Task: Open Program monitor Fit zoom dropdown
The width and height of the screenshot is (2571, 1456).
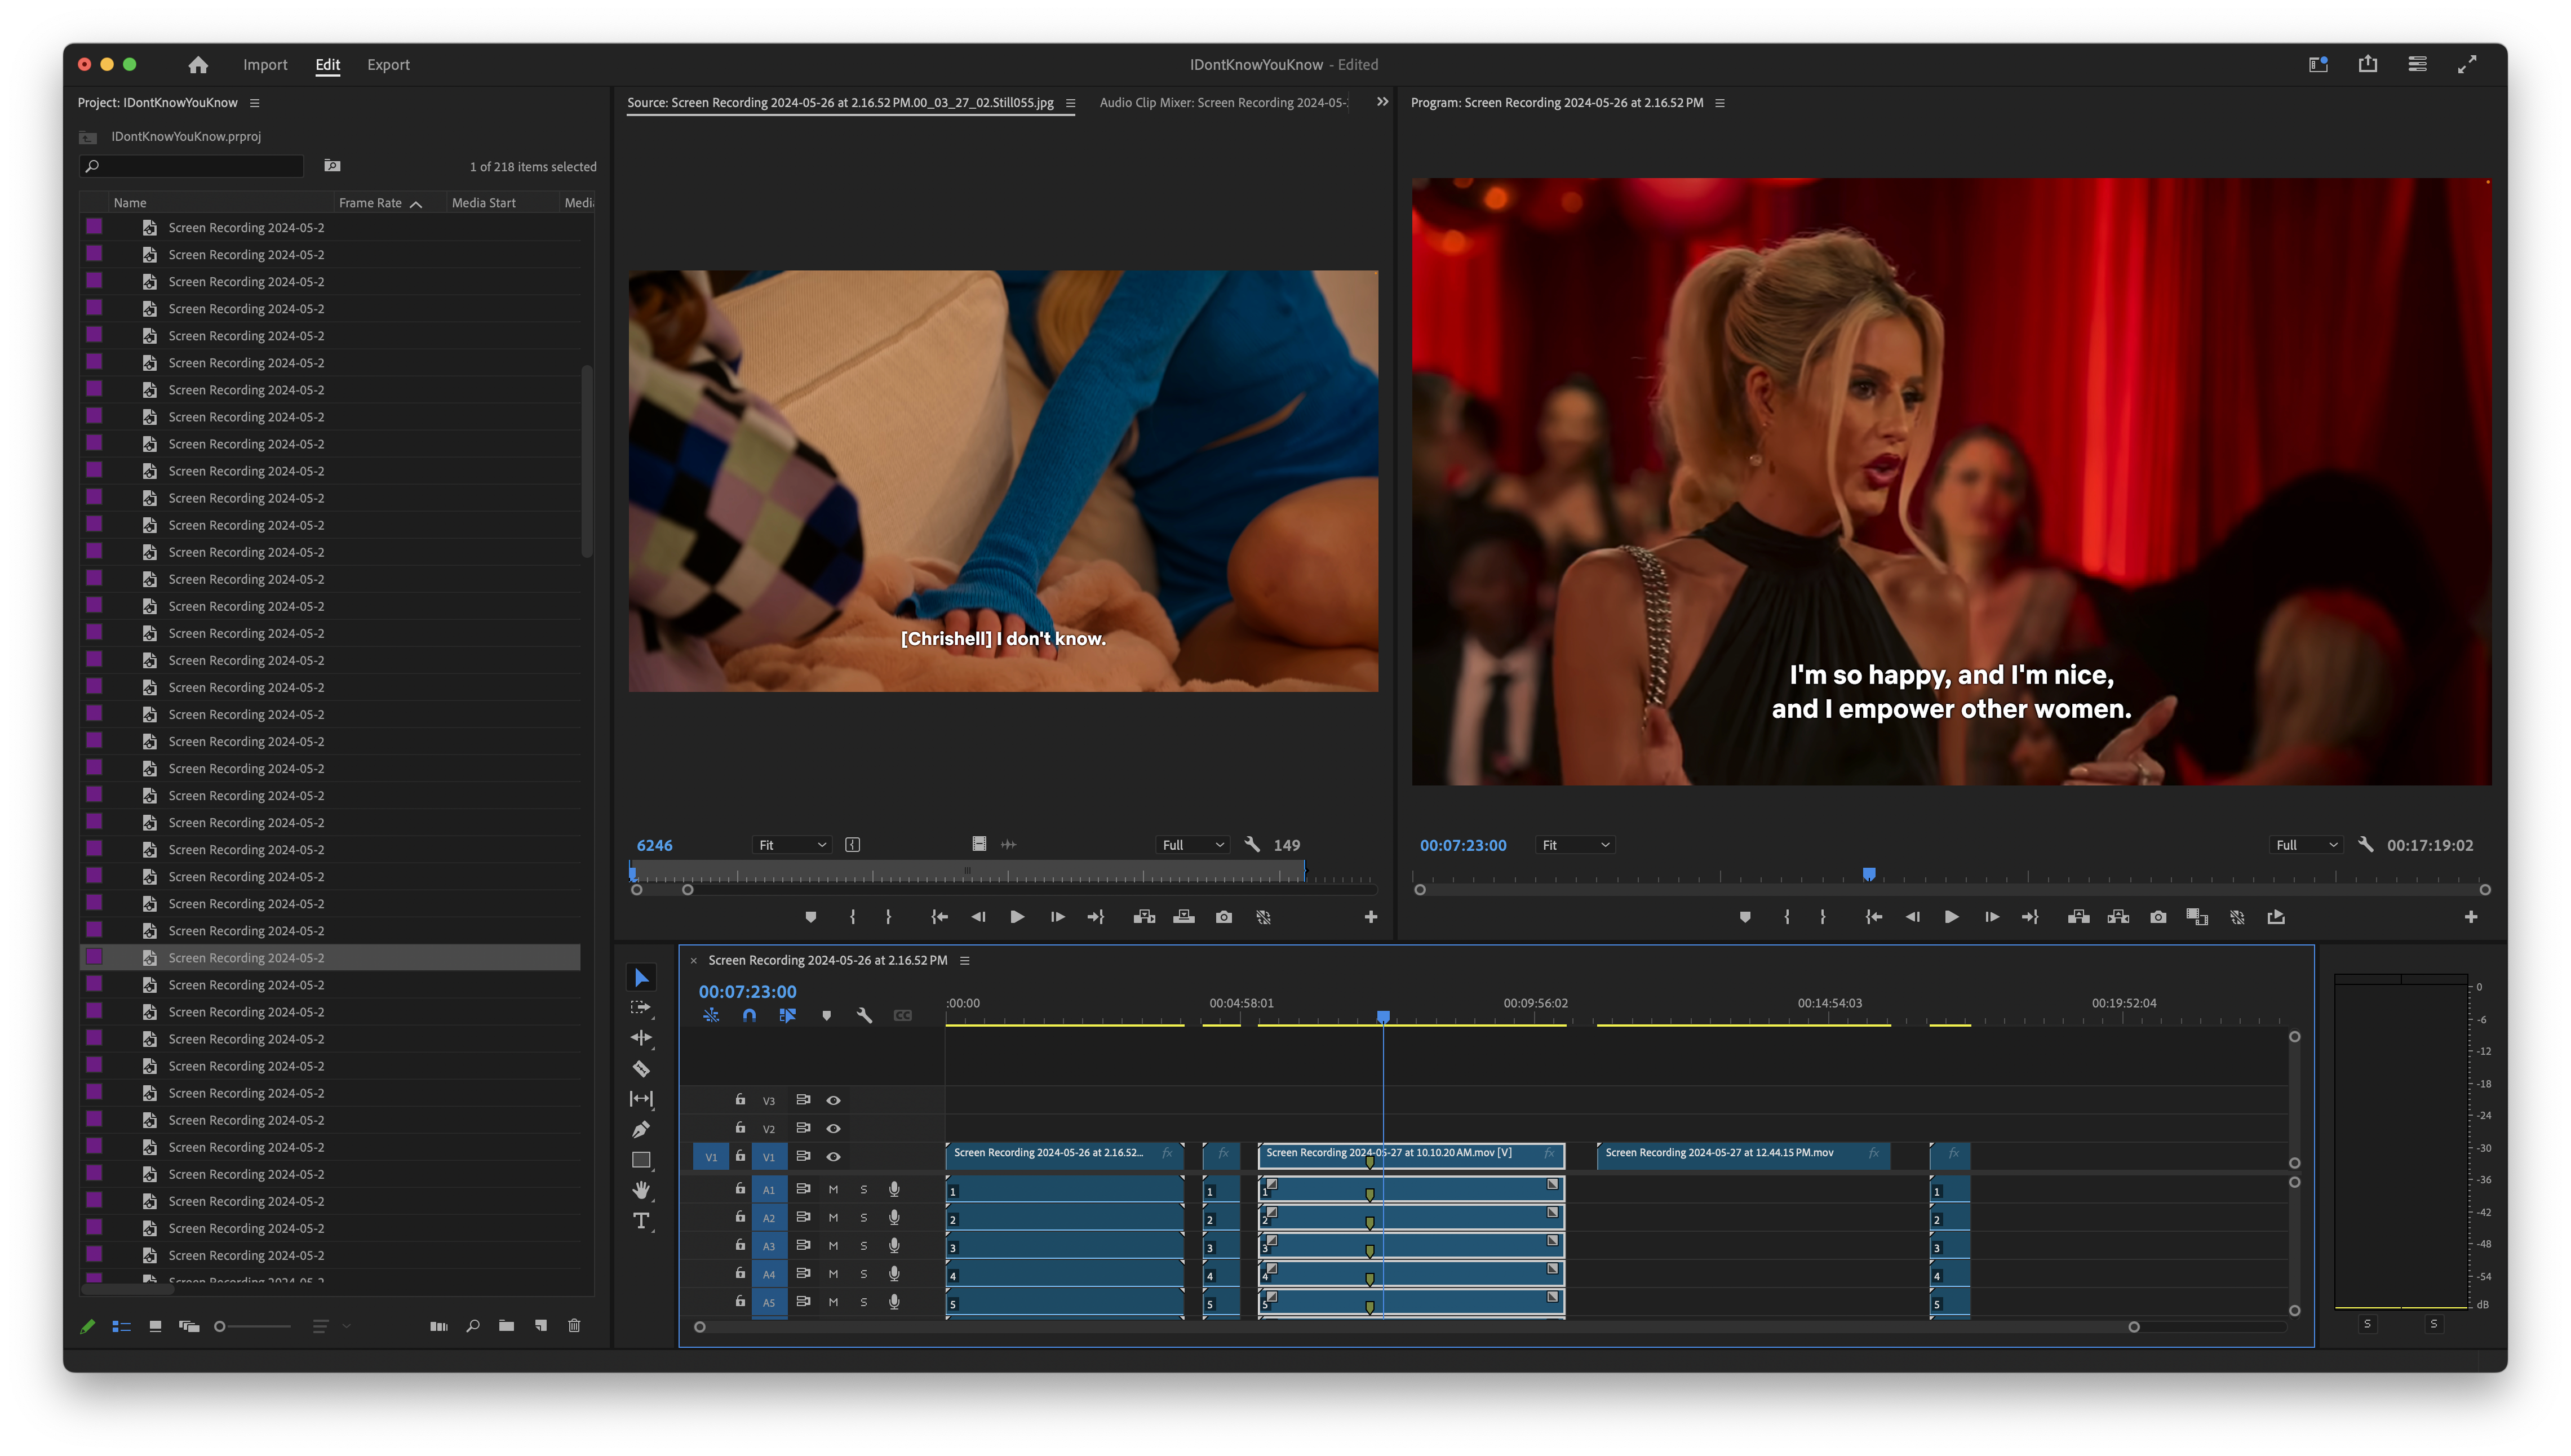Action: 1575,844
